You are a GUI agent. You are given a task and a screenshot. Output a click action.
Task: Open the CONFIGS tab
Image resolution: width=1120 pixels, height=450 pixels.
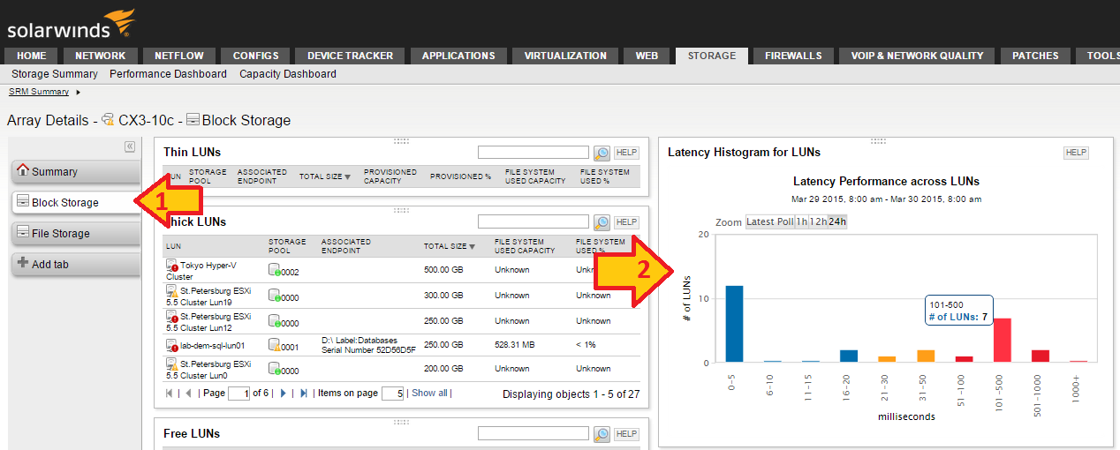[x=256, y=56]
